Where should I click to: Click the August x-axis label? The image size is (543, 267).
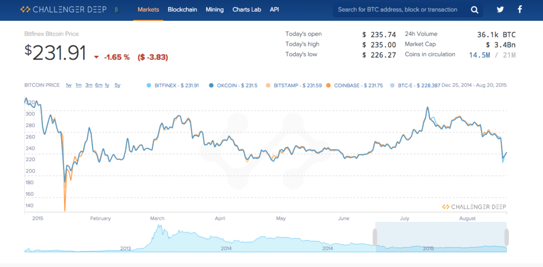click(468, 219)
